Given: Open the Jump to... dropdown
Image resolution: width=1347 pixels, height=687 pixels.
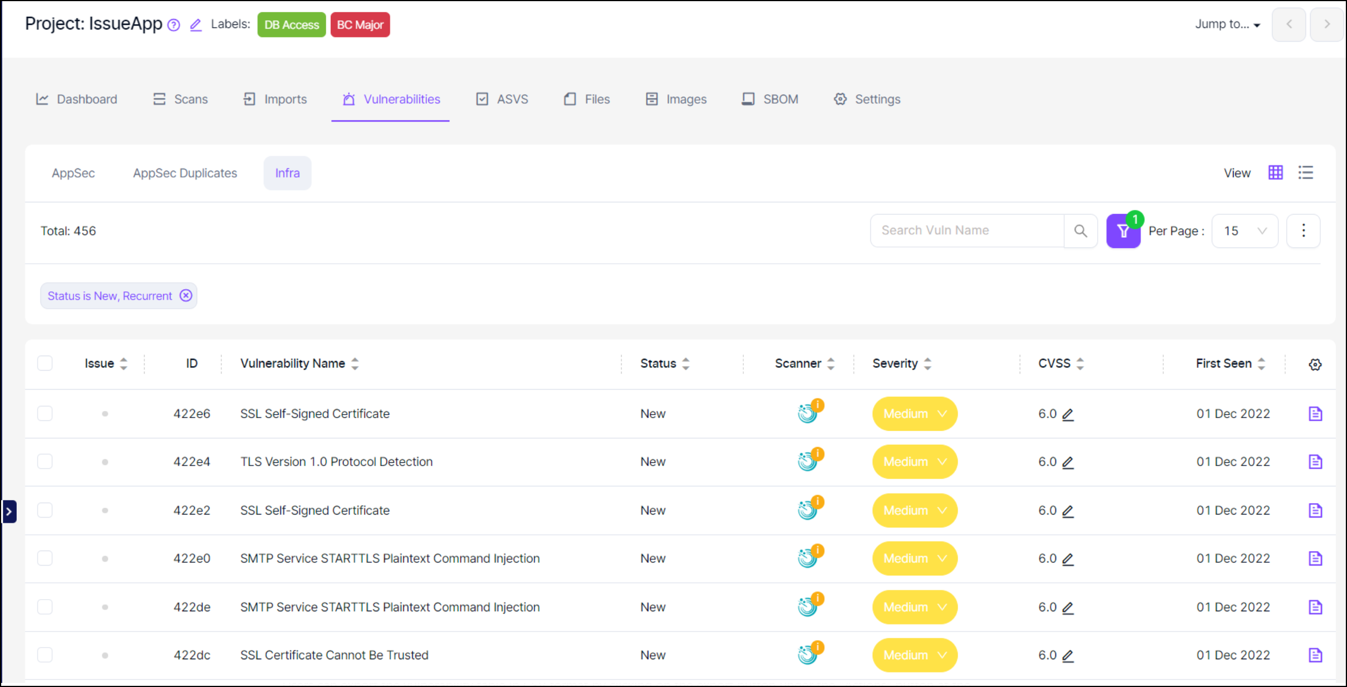Looking at the screenshot, I should 1227,24.
